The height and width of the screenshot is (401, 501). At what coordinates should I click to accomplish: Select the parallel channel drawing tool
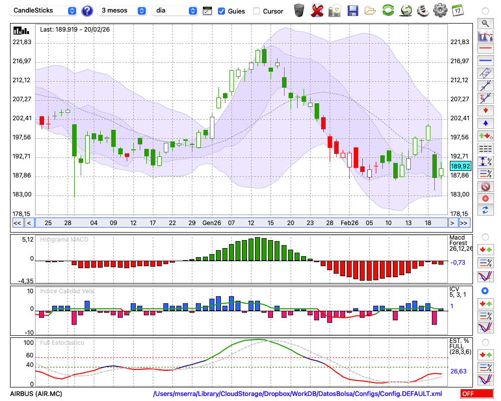point(485,73)
